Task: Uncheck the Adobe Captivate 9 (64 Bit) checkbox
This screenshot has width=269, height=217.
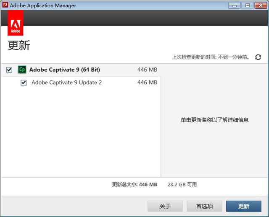Action: [x=9, y=70]
